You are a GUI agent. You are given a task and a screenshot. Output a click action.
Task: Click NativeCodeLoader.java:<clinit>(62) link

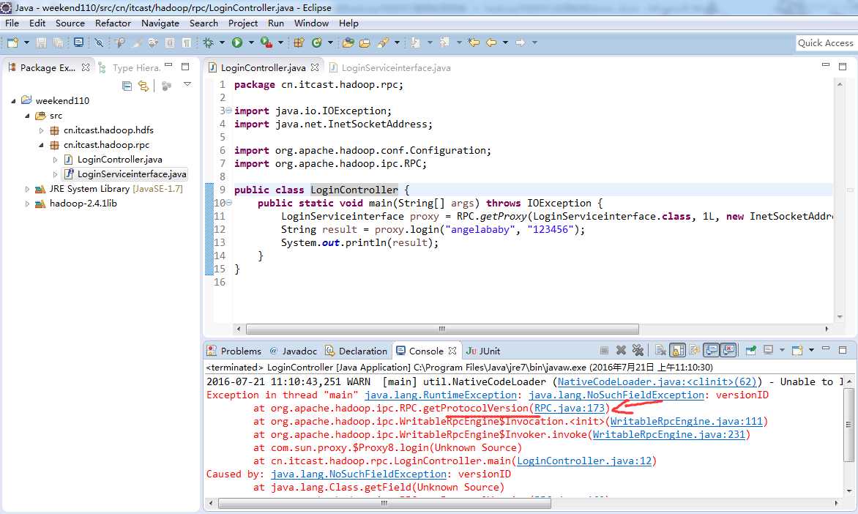pyautogui.click(x=657, y=382)
